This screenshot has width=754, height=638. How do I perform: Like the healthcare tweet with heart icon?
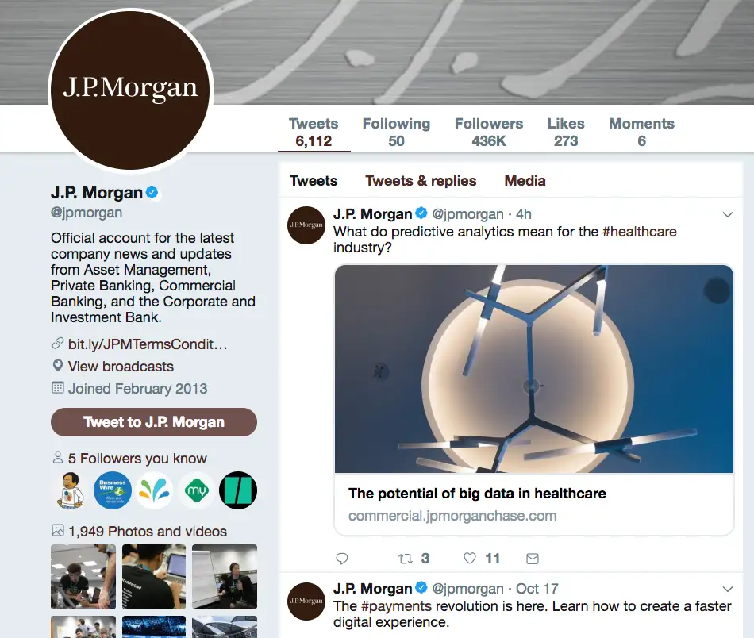coord(470,558)
